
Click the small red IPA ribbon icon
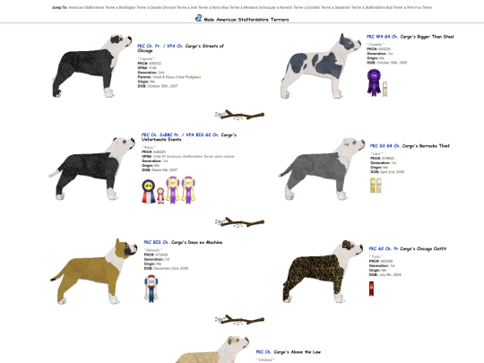(x=160, y=194)
